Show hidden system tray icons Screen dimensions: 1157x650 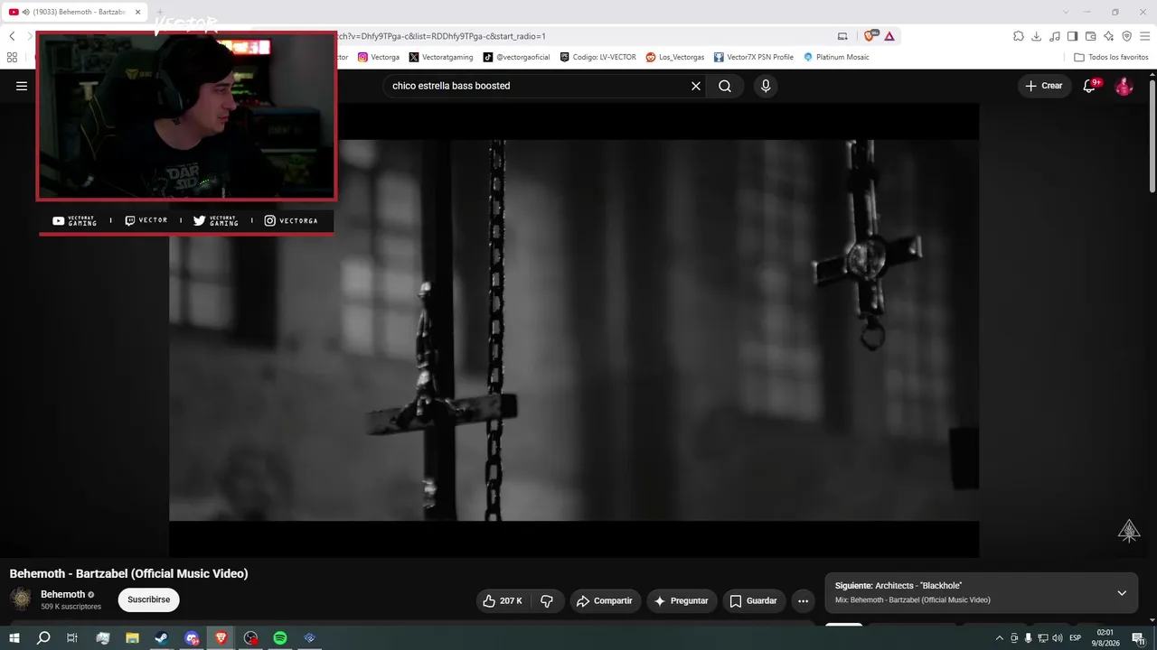(999, 638)
